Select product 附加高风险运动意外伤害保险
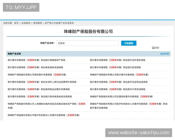This screenshot has height=140, width=175. [x=39, y=89]
